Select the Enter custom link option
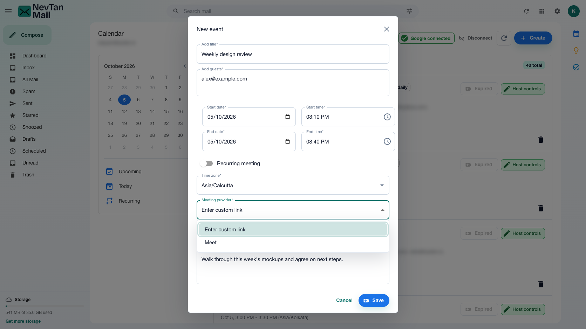This screenshot has height=329, width=586. tap(293, 230)
